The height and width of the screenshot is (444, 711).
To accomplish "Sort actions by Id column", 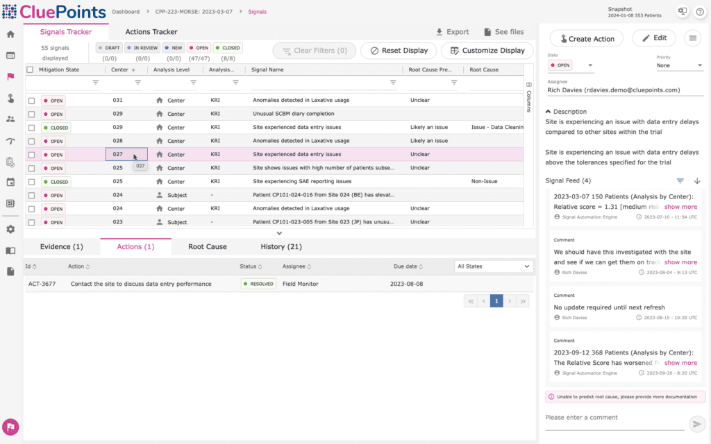I will click(x=31, y=266).
